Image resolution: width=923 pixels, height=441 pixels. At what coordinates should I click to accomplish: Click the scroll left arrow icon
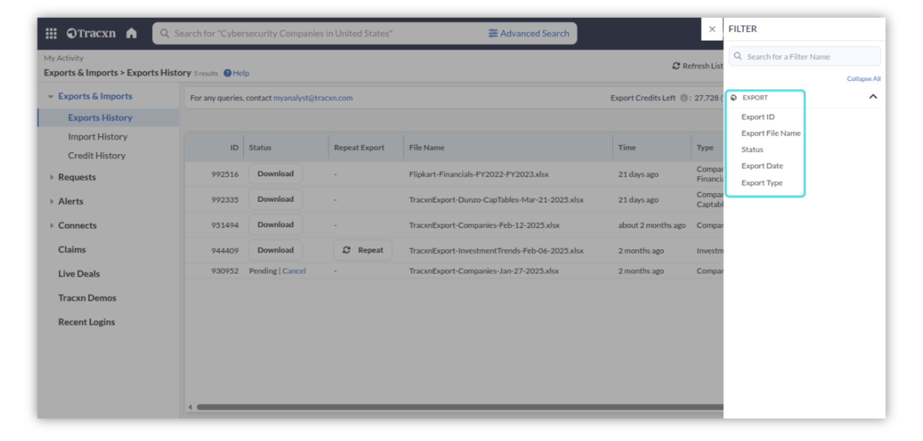pos(190,407)
